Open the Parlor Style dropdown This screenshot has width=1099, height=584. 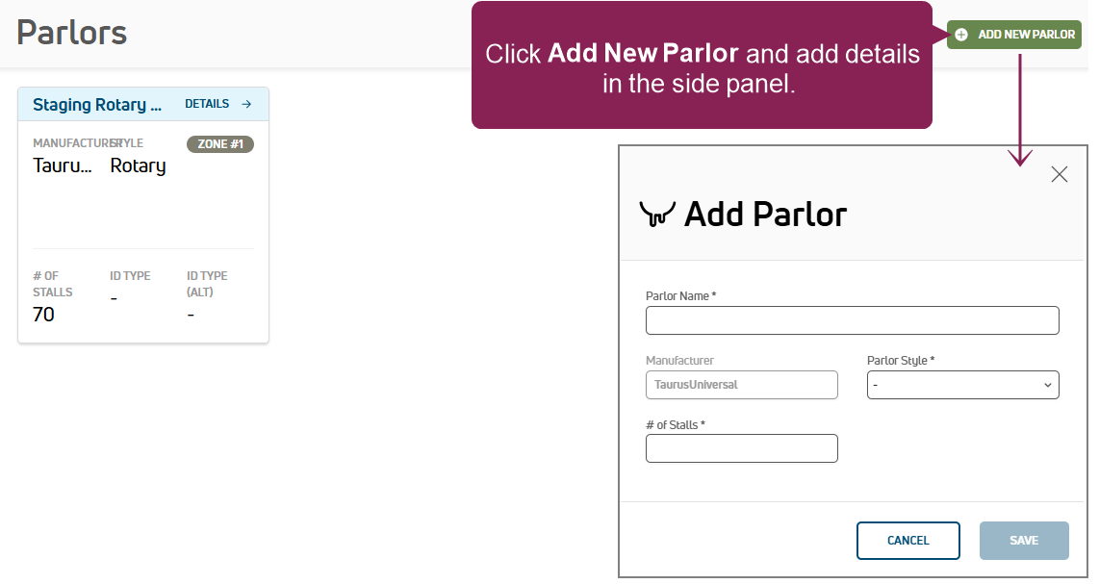click(x=962, y=385)
